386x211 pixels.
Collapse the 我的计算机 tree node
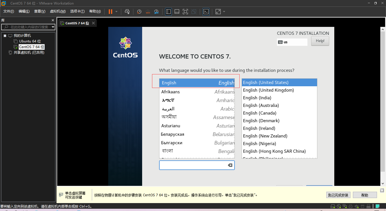(x=5, y=36)
